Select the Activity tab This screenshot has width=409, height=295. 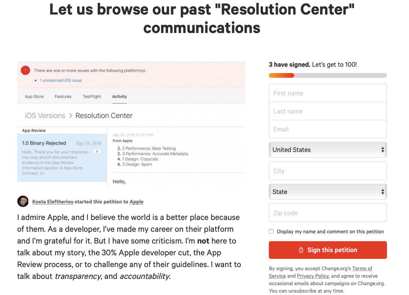[119, 97]
